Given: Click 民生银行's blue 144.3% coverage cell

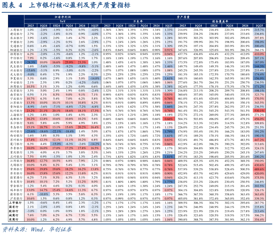Looking at the screenshot, I should [259, 66].
